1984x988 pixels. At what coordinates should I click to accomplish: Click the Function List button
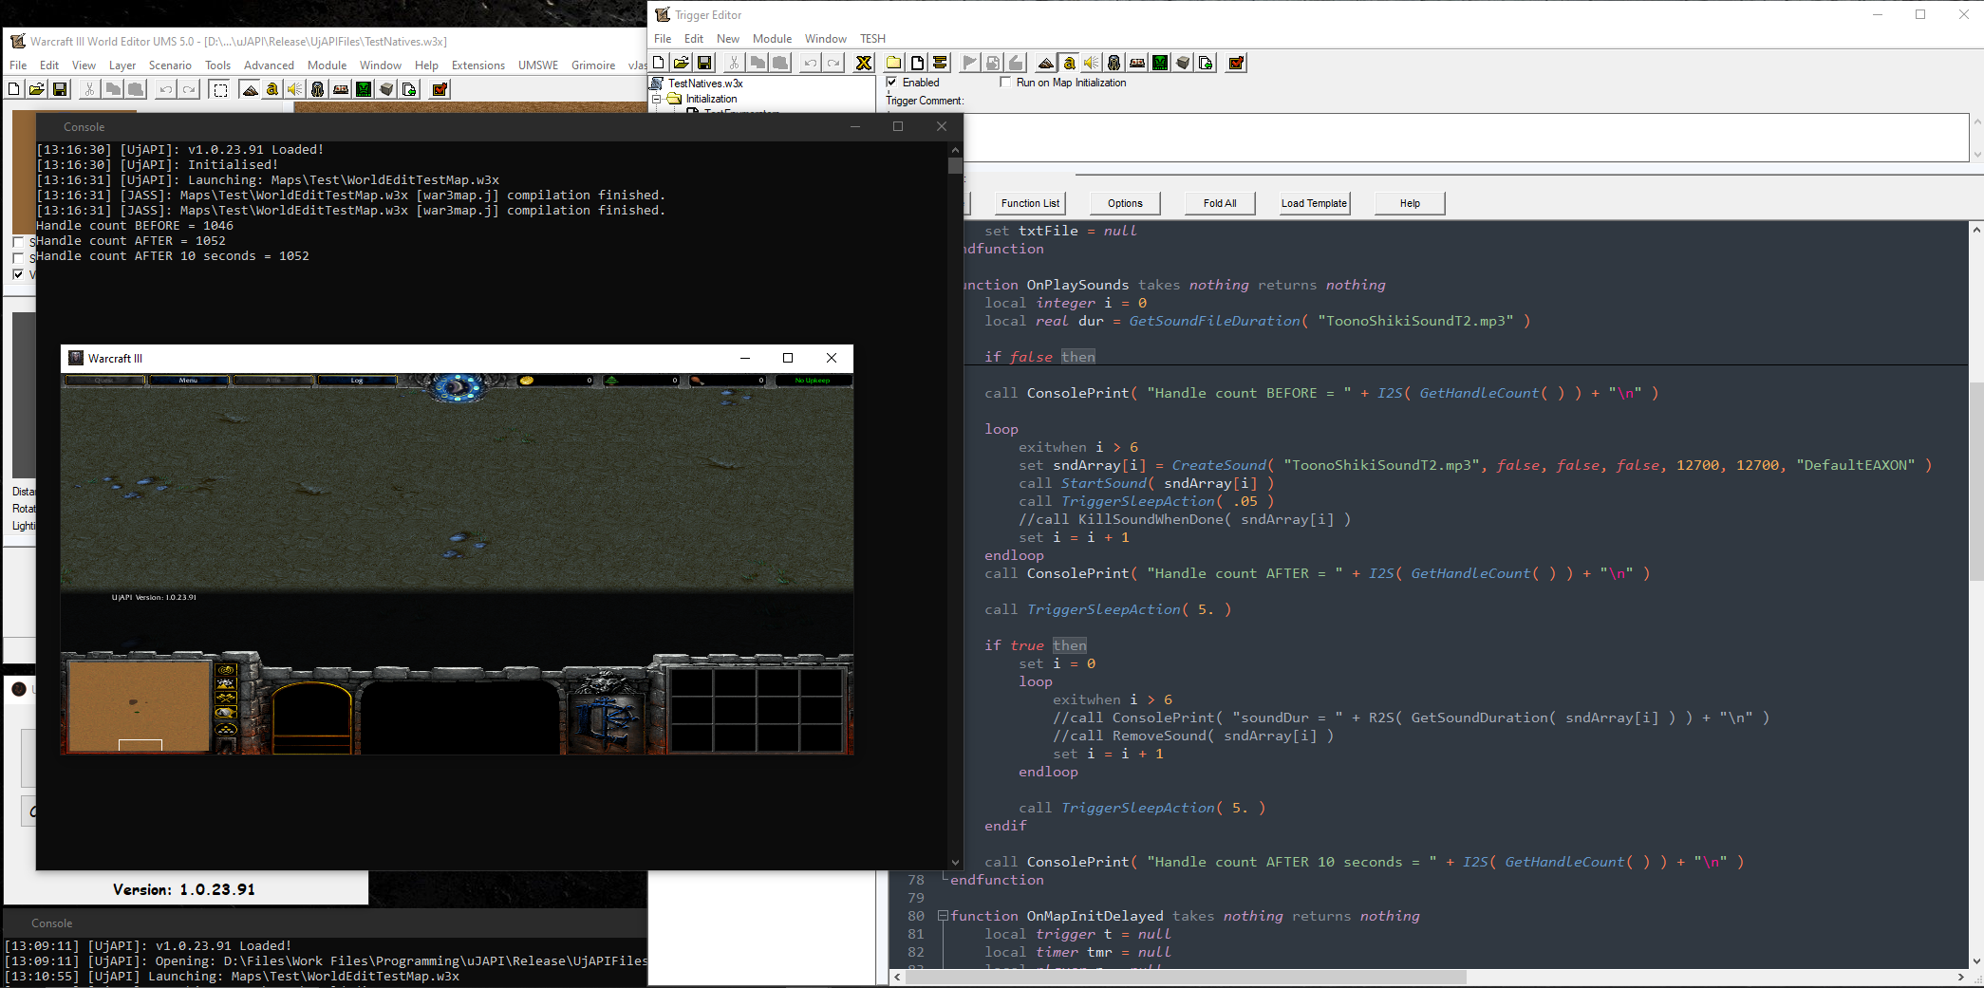[x=1030, y=203]
